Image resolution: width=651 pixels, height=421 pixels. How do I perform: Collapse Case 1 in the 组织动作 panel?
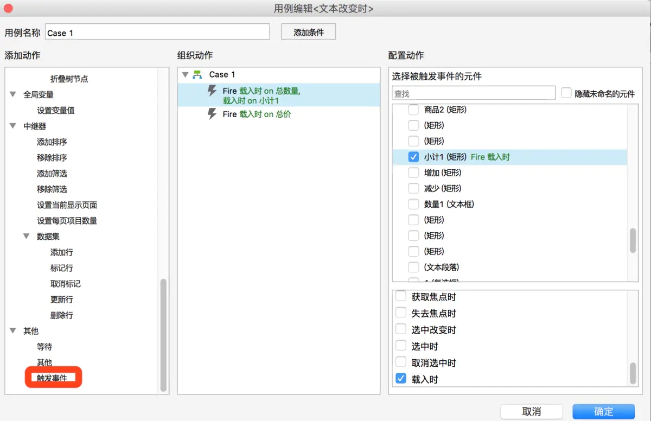click(184, 74)
